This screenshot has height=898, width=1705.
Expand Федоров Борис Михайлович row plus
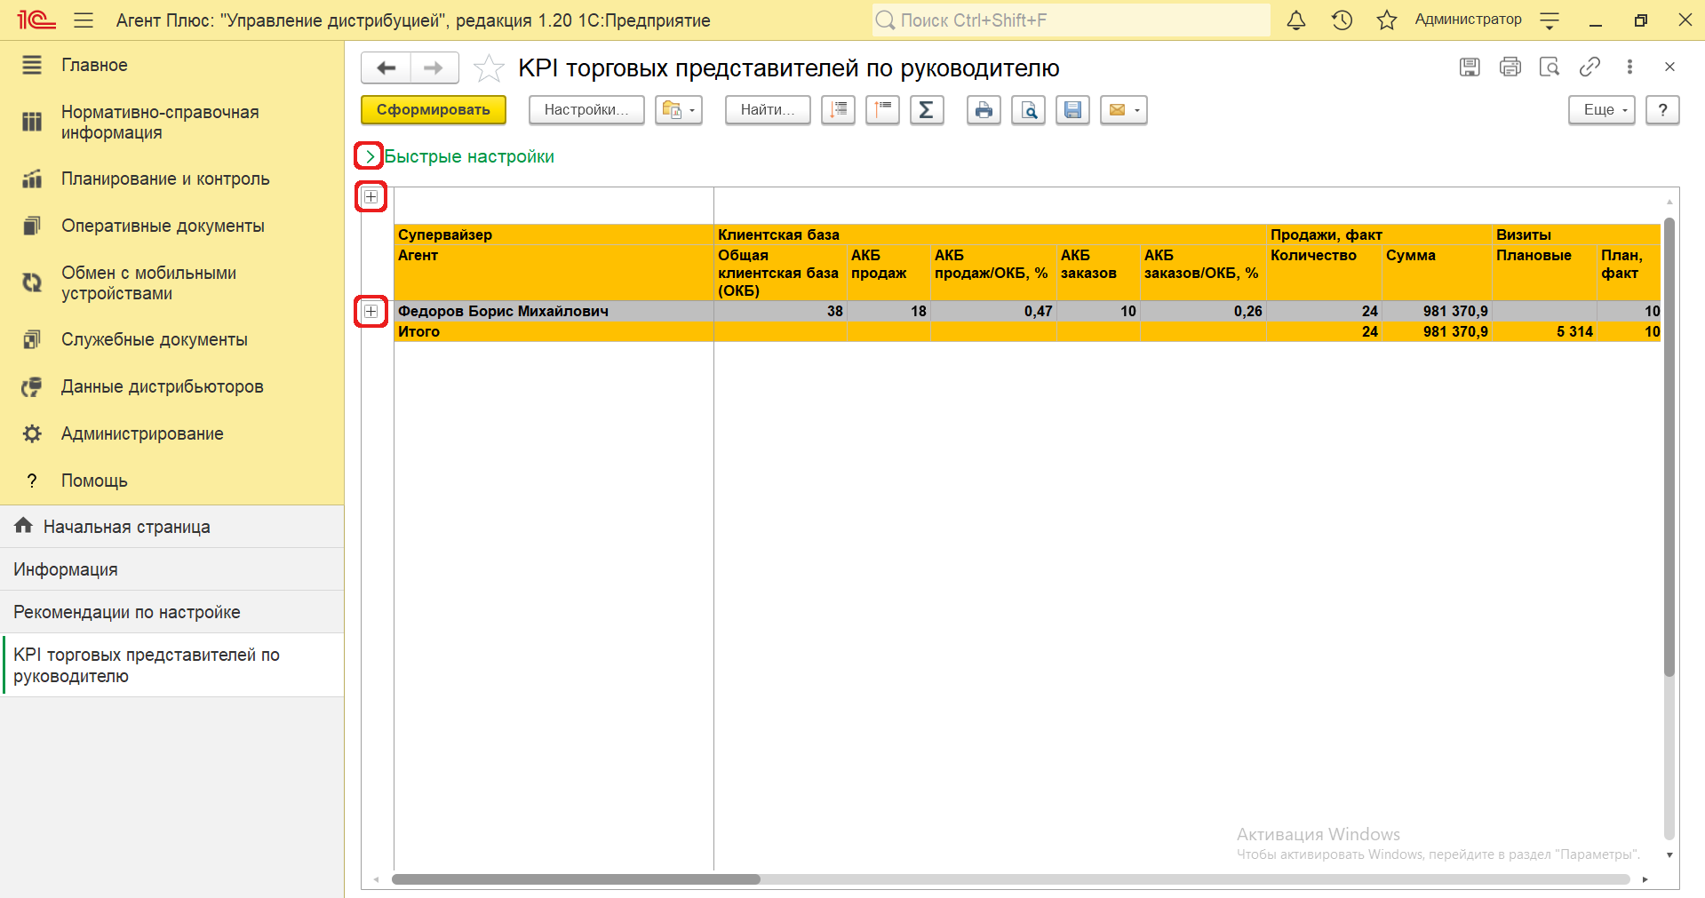pyautogui.click(x=371, y=311)
